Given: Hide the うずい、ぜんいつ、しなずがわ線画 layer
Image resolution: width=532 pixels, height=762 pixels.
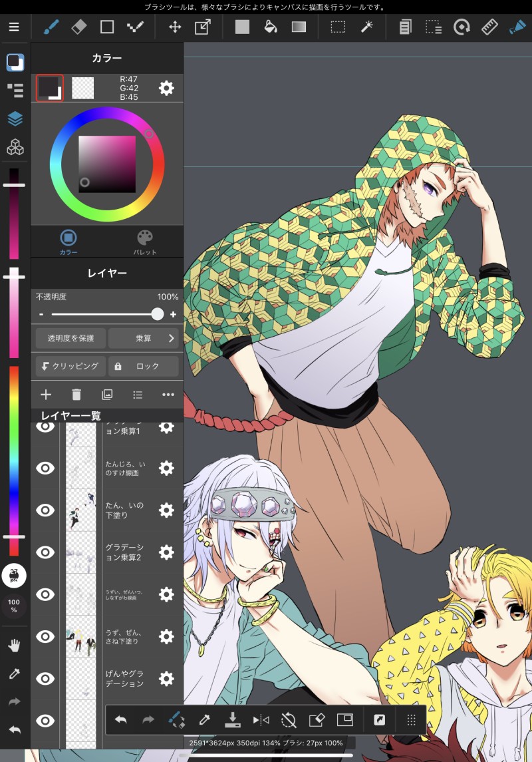Looking at the screenshot, I should 45,594.
